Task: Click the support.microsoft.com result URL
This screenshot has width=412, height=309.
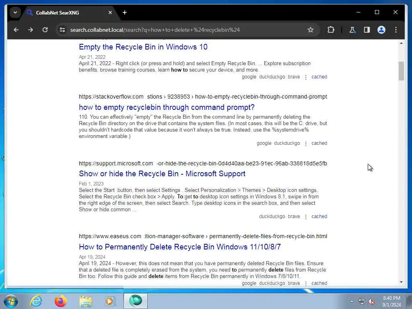Action: click(203, 163)
